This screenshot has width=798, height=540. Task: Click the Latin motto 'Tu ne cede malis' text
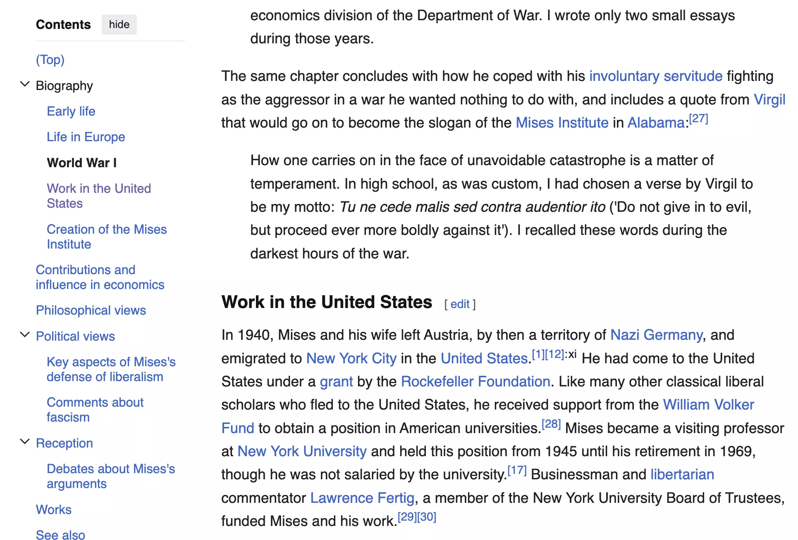pyautogui.click(x=472, y=207)
